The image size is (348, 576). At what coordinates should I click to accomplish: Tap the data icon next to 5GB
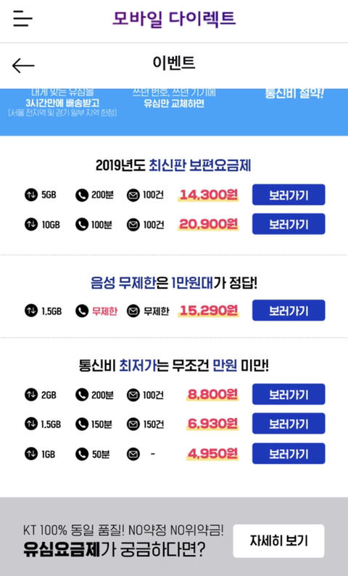[x=31, y=194]
